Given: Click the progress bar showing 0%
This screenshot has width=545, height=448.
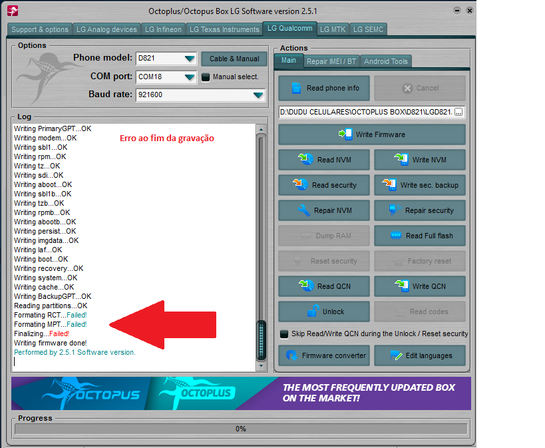Looking at the screenshot, I should coord(241,429).
